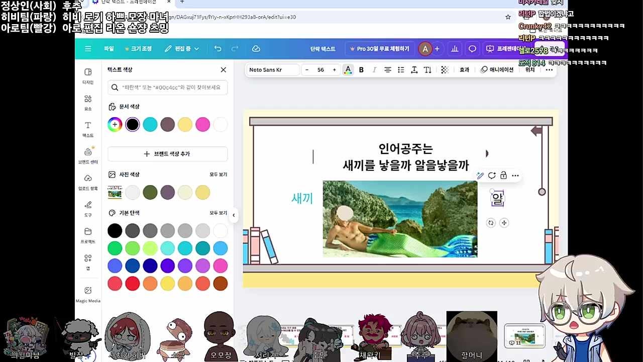Select the black document color swatch
This screenshot has height=362, width=643.
point(132,124)
